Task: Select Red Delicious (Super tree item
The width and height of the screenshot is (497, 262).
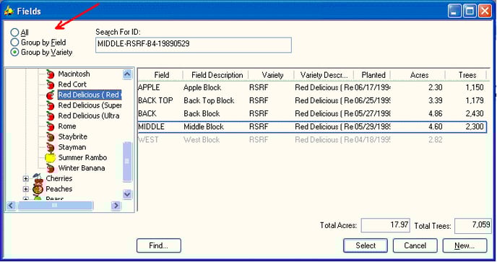Action: [90, 105]
